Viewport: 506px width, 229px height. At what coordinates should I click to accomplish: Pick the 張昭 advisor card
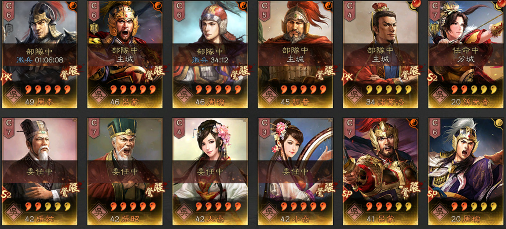click(x=125, y=171)
